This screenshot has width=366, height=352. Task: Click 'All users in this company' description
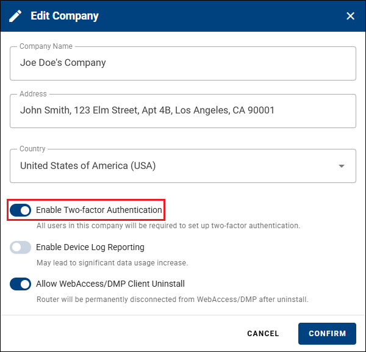click(168, 226)
